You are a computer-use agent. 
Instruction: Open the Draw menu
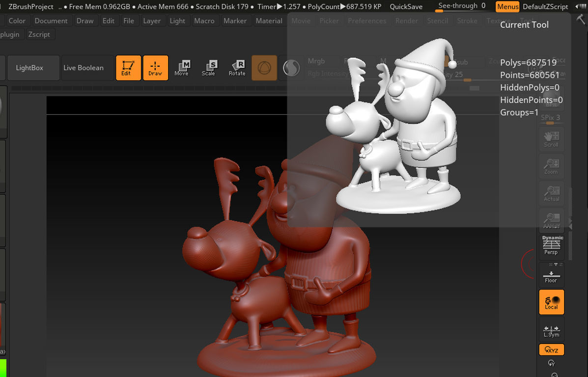(85, 21)
